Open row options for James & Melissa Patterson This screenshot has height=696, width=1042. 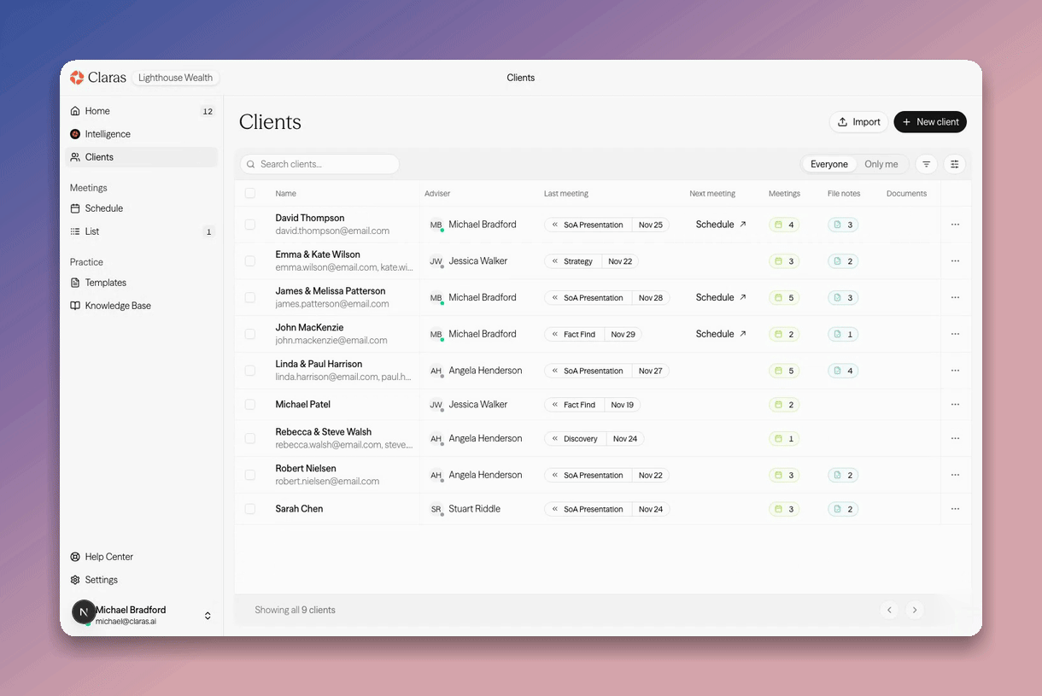(x=955, y=298)
